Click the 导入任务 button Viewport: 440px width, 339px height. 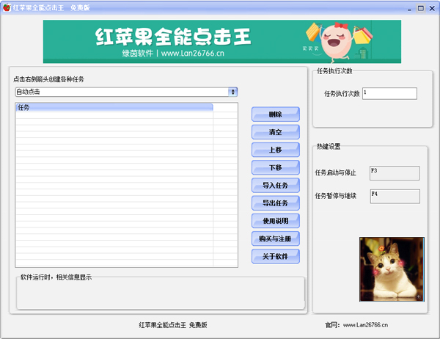[x=276, y=186]
